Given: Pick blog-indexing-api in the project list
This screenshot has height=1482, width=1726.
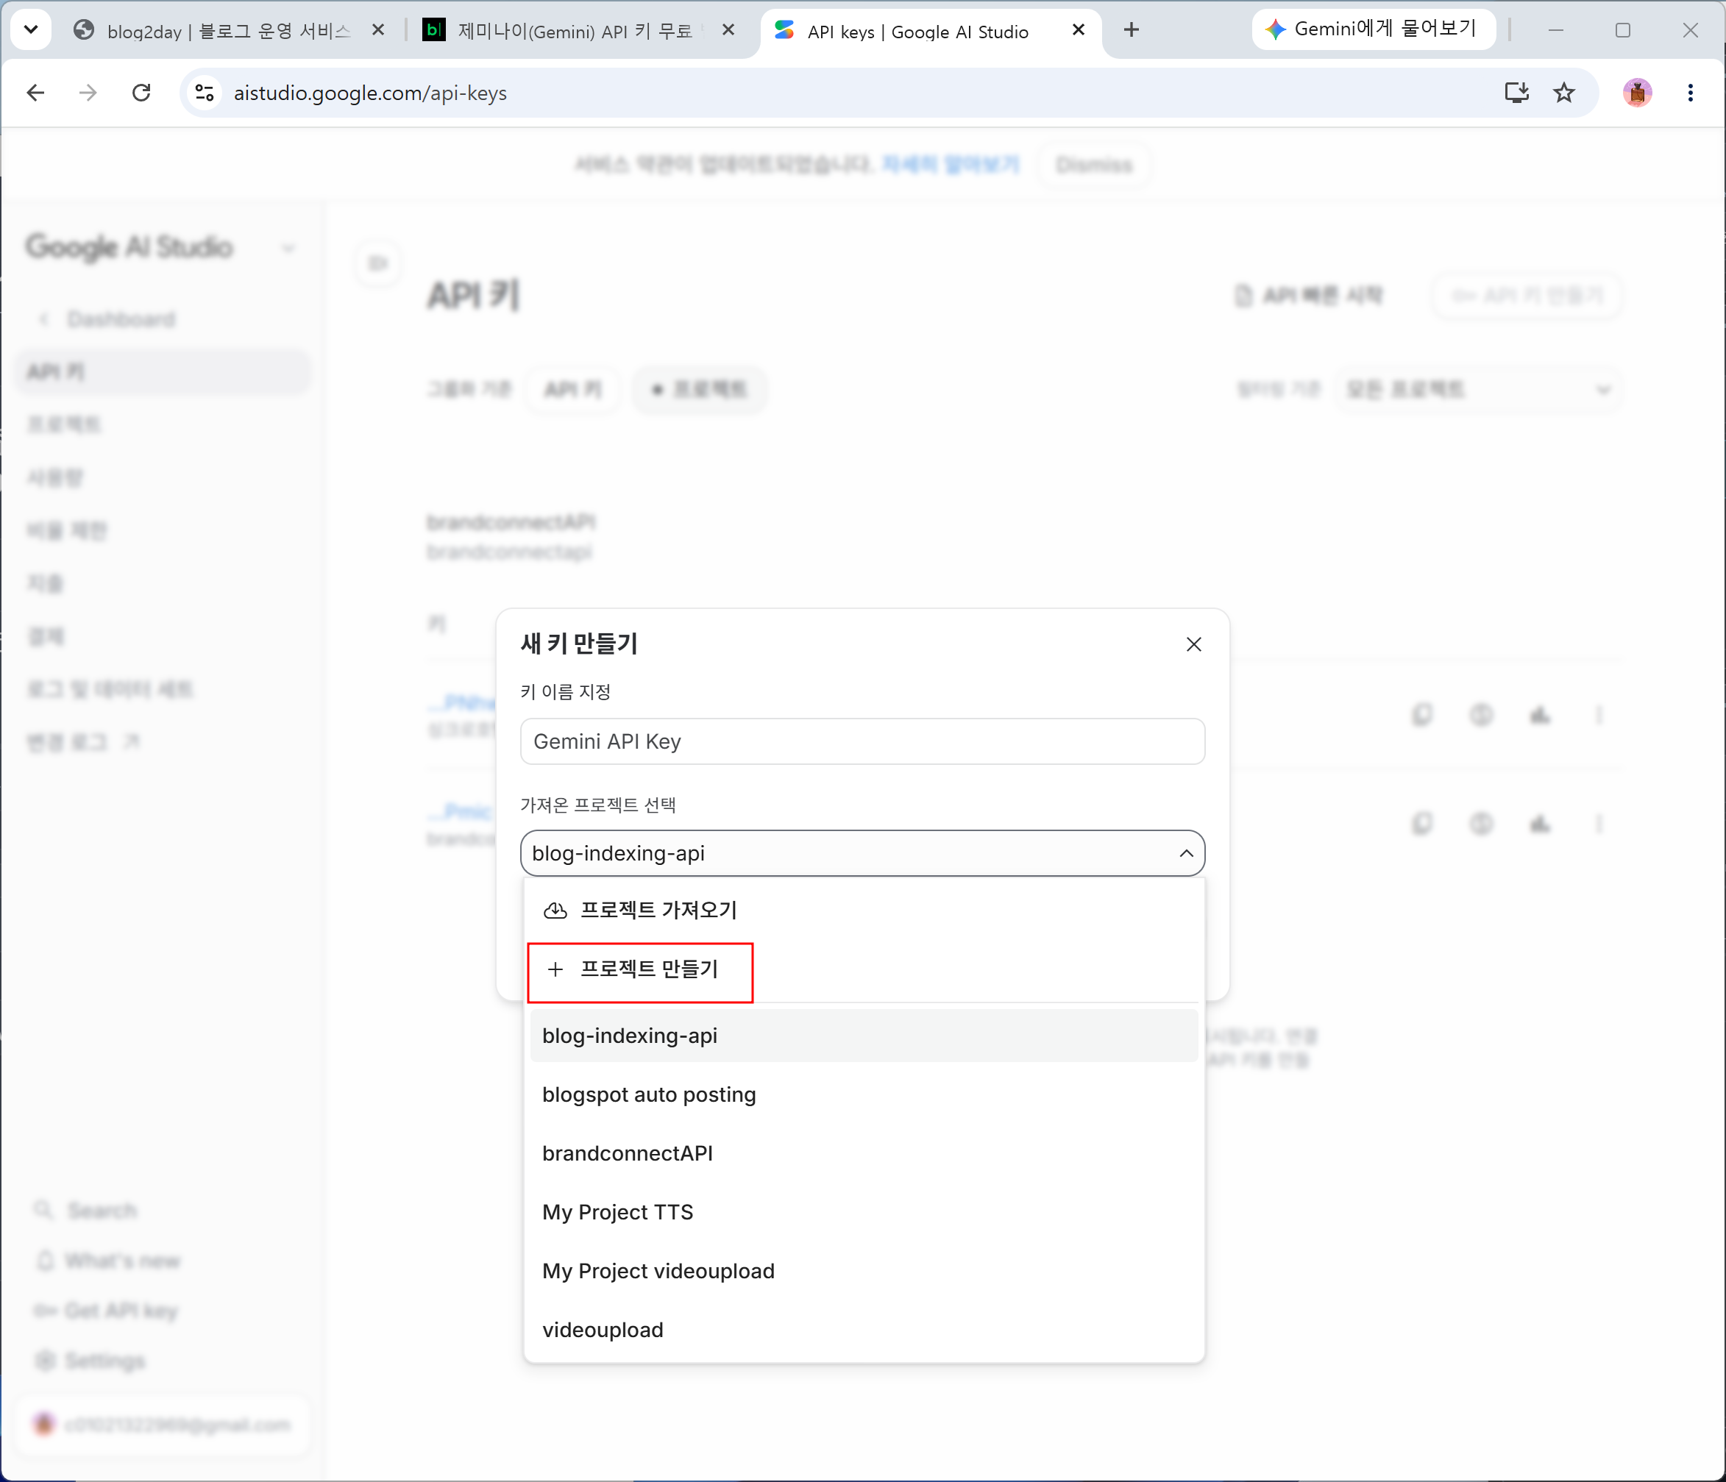Looking at the screenshot, I should pos(864,1035).
